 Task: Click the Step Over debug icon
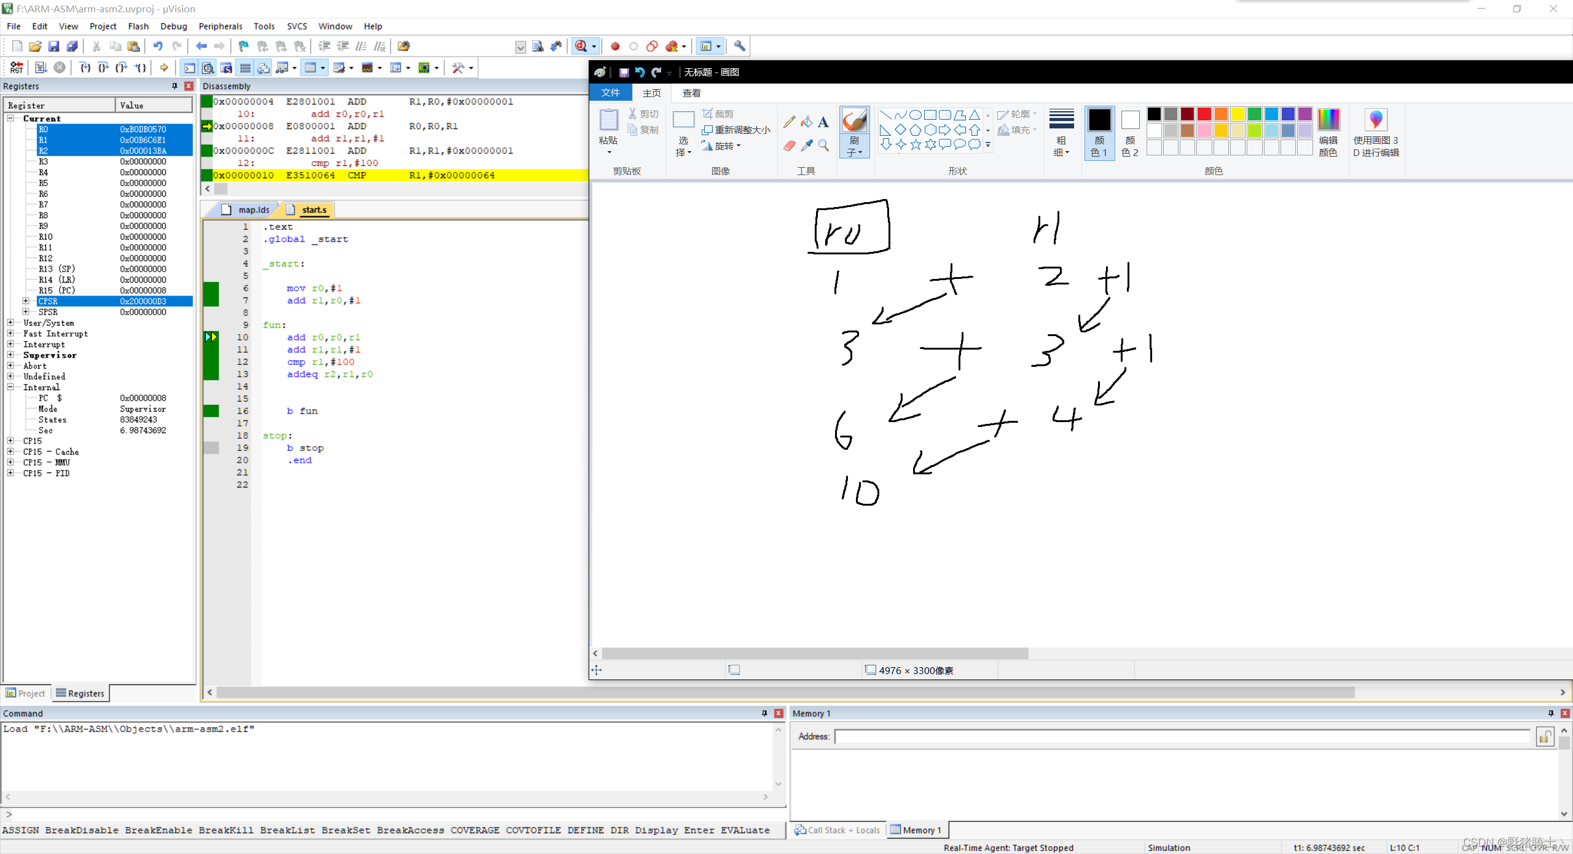tap(103, 68)
